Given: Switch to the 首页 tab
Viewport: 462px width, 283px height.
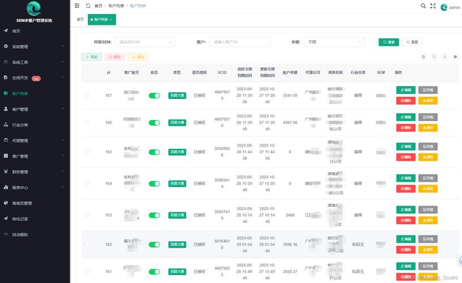Looking at the screenshot, I should click(80, 19).
